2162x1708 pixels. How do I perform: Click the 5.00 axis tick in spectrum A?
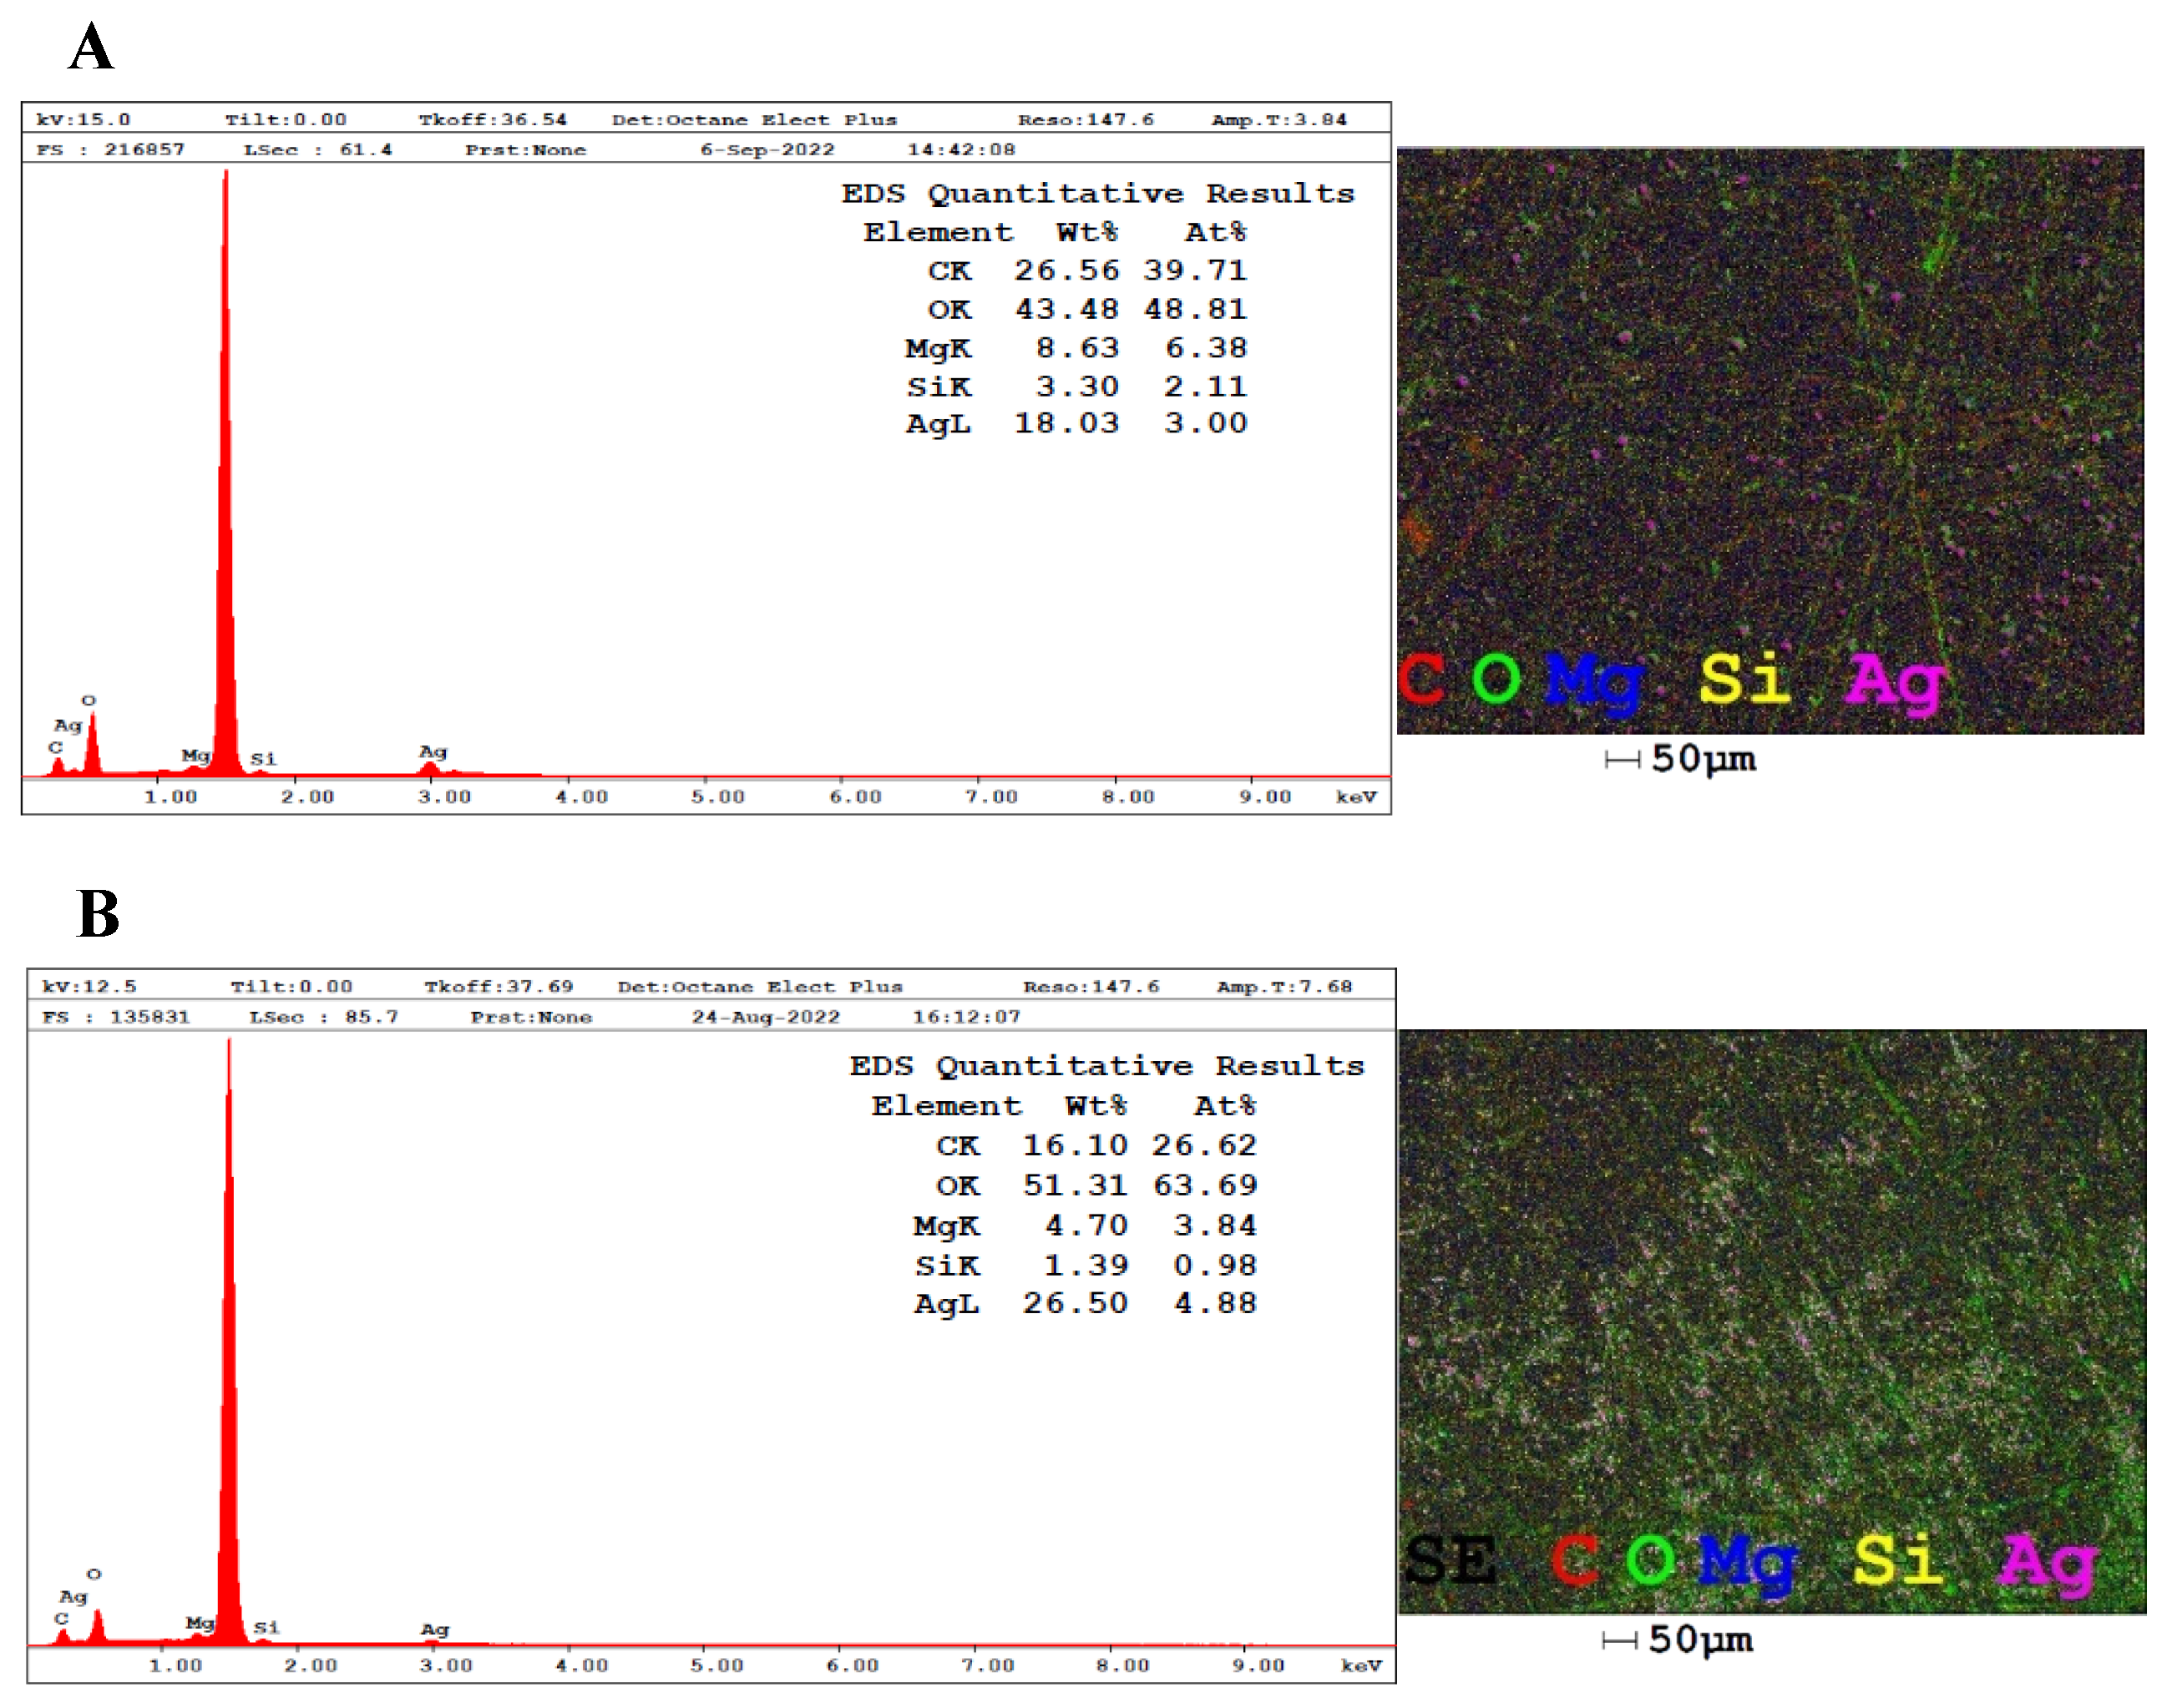717,797
